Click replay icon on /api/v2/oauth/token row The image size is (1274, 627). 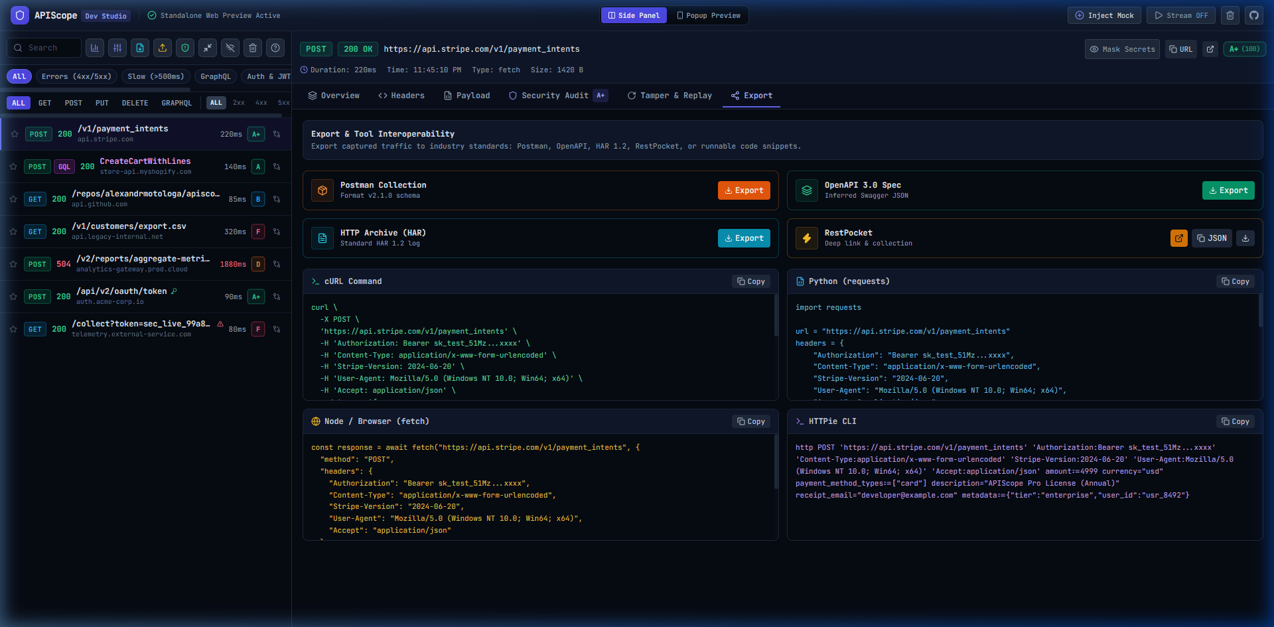277,297
